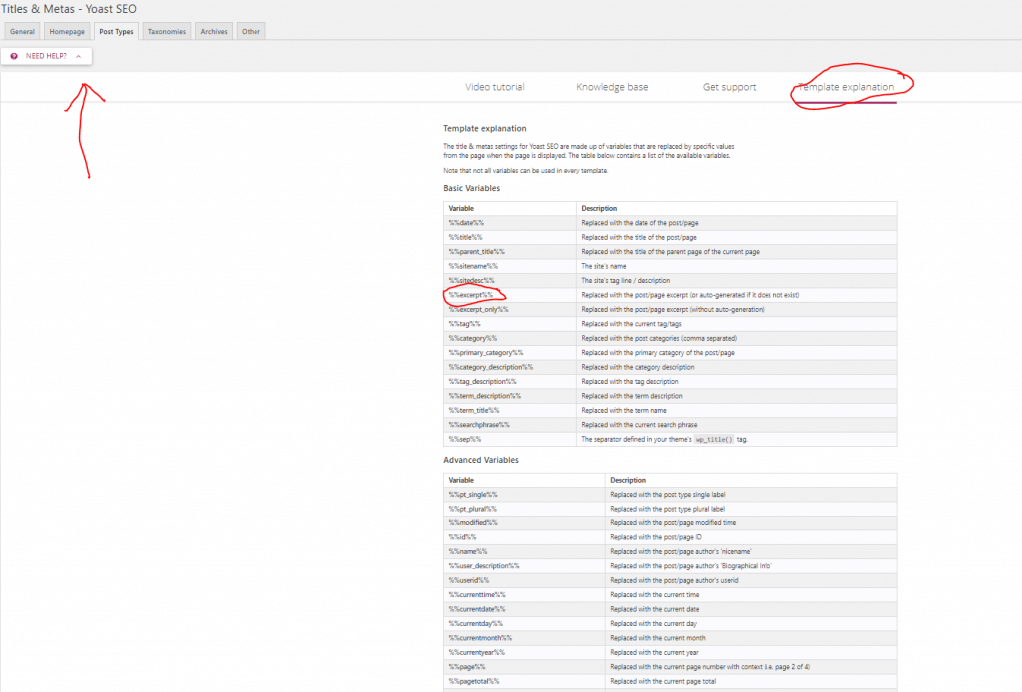Click the question mark help icon

(x=14, y=56)
